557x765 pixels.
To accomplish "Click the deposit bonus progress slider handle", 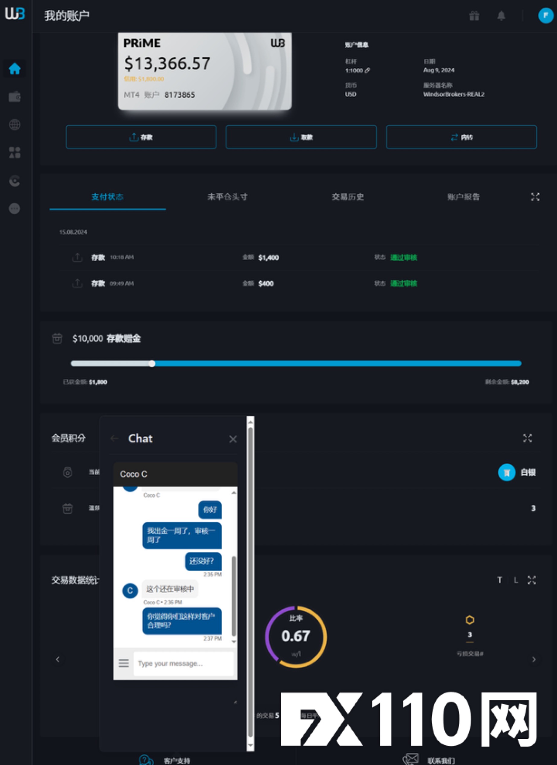I will click(x=152, y=363).
